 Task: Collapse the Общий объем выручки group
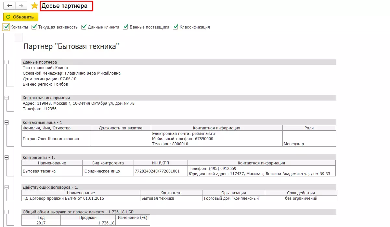[x=7, y=212]
